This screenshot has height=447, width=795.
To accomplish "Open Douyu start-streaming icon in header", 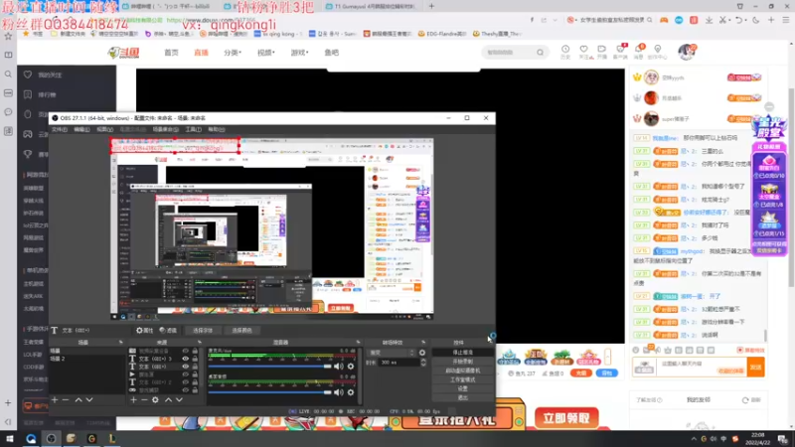I will [602, 51].
